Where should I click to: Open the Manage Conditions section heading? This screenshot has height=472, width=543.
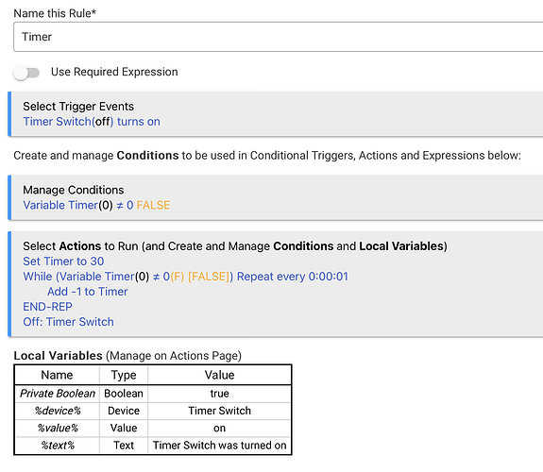click(x=73, y=190)
